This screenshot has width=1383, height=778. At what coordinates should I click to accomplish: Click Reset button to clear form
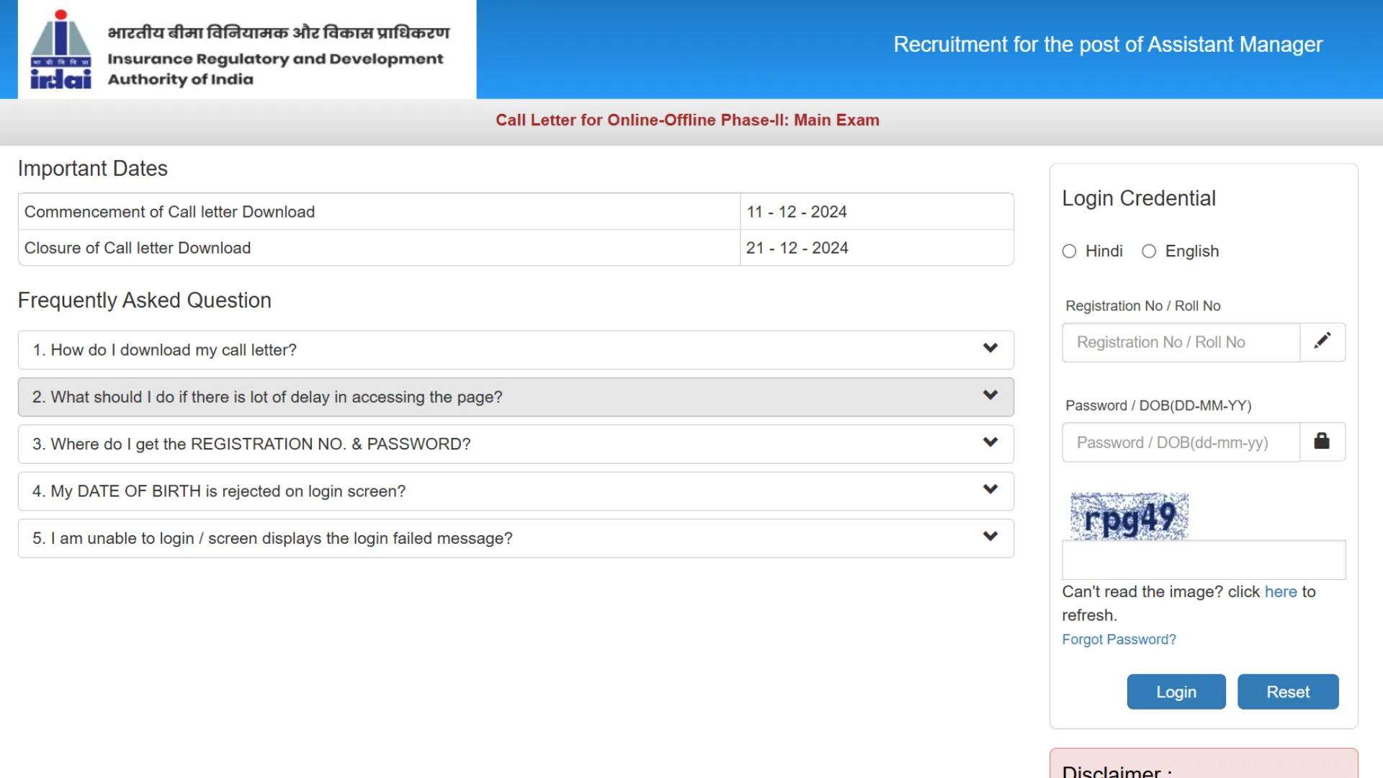(1288, 692)
